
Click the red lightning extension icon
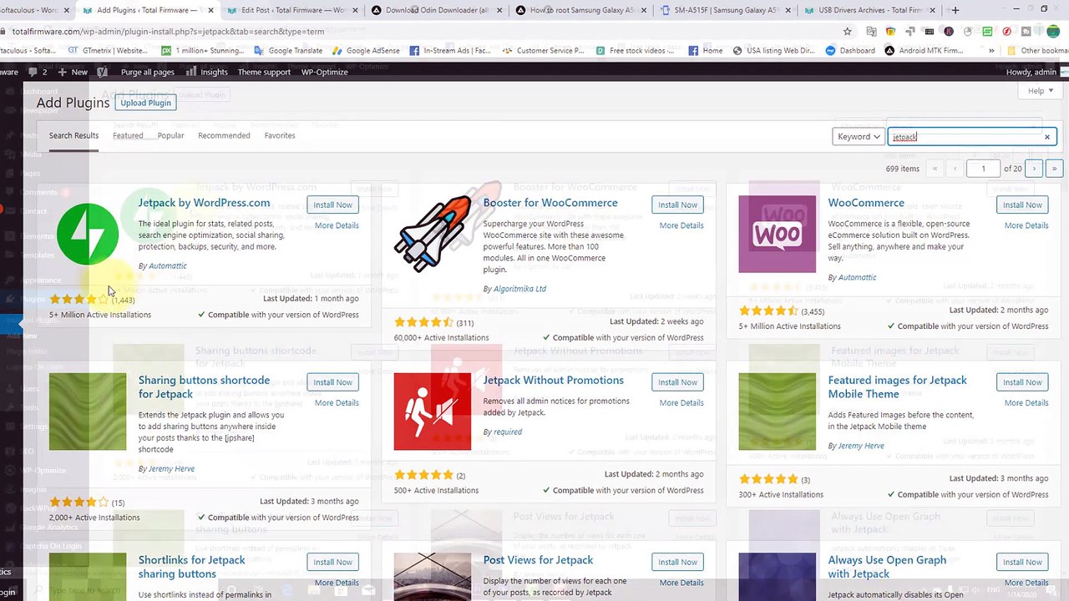1007,32
